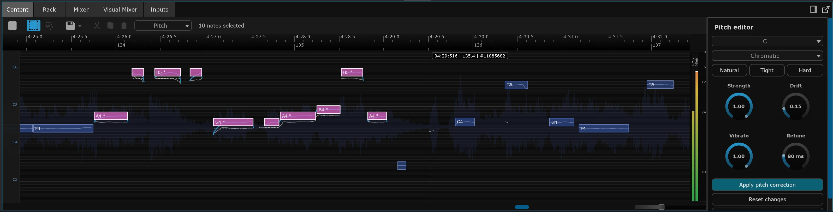Select the A4 note following the long F4
Screen dimensions: 833x212
tap(111, 116)
